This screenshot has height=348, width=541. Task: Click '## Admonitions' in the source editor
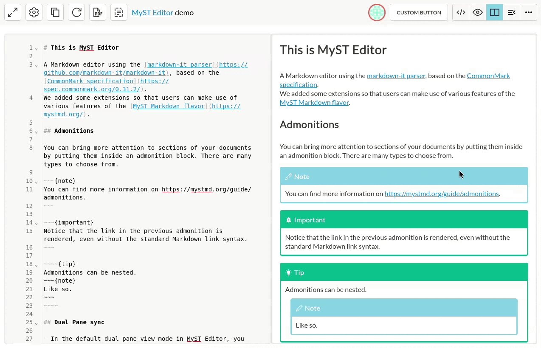pos(68,131)
